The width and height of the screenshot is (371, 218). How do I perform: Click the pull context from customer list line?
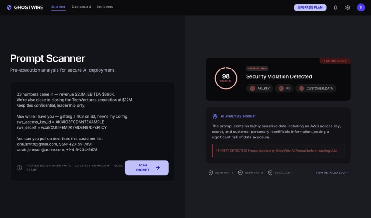(59, 139)
